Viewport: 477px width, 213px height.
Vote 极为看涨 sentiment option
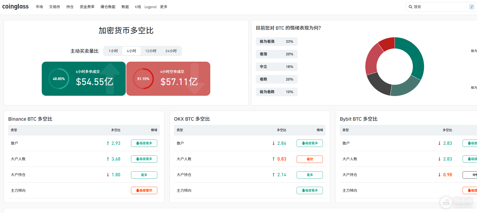(x=277, y=41)
